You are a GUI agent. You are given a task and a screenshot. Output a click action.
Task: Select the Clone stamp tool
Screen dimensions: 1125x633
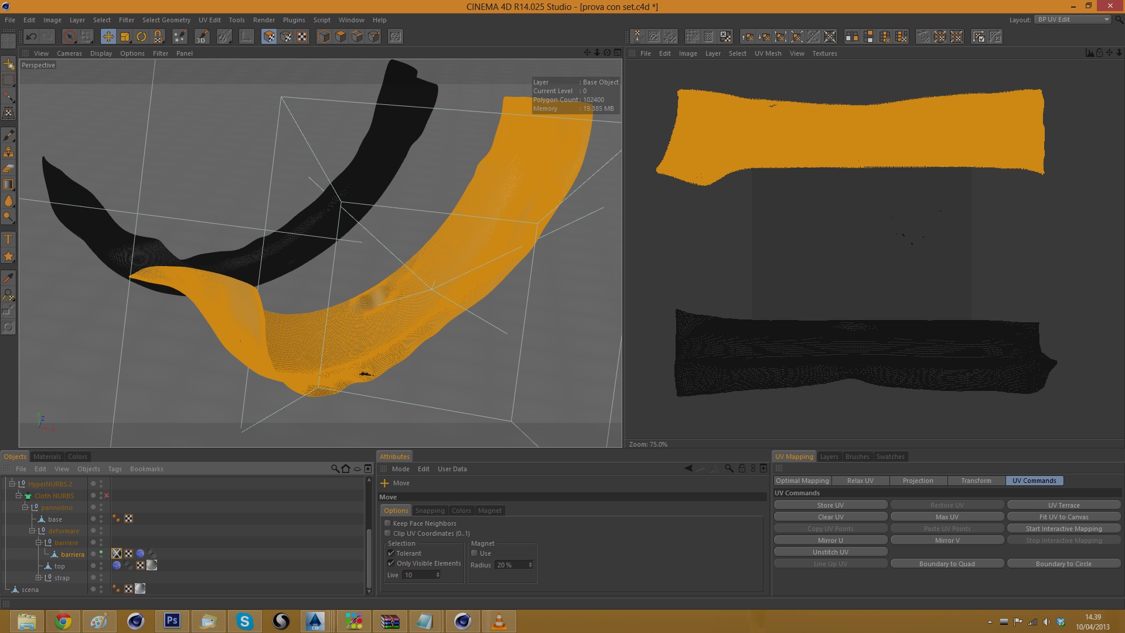coord(9,152)
